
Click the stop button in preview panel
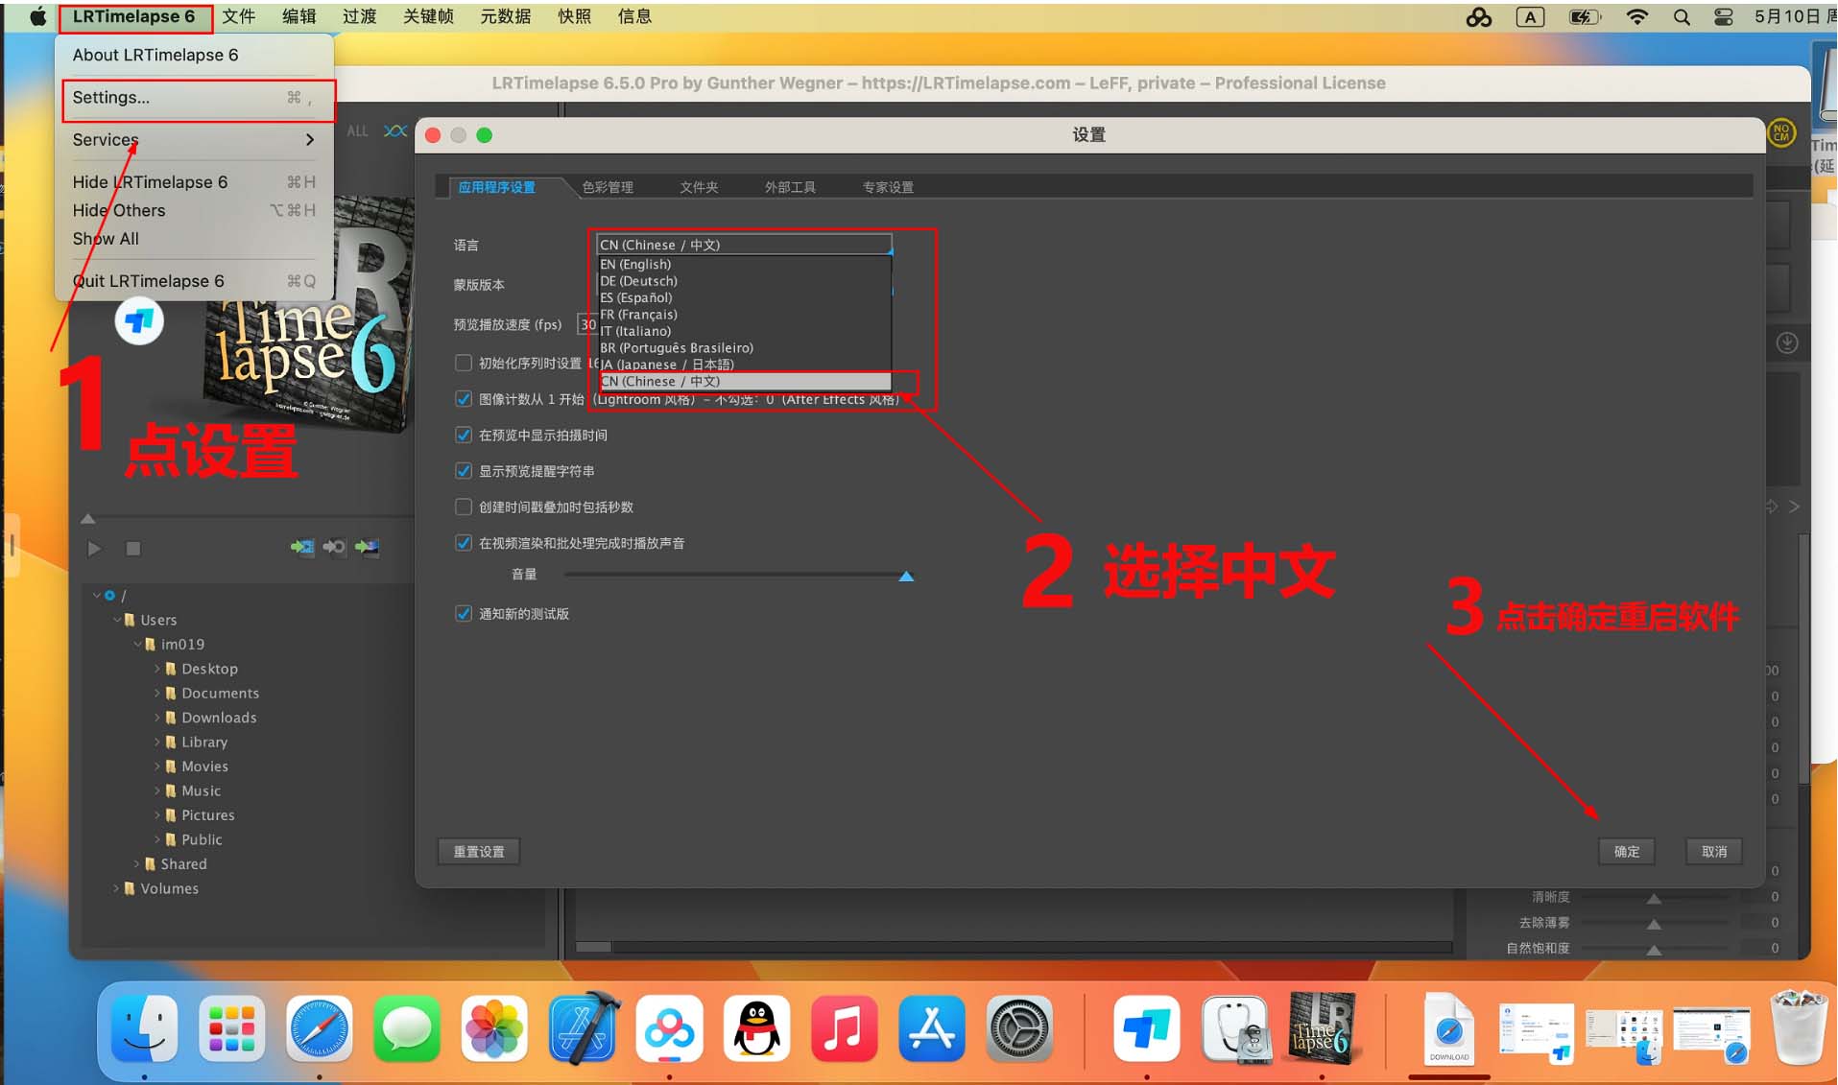[133, 549]
